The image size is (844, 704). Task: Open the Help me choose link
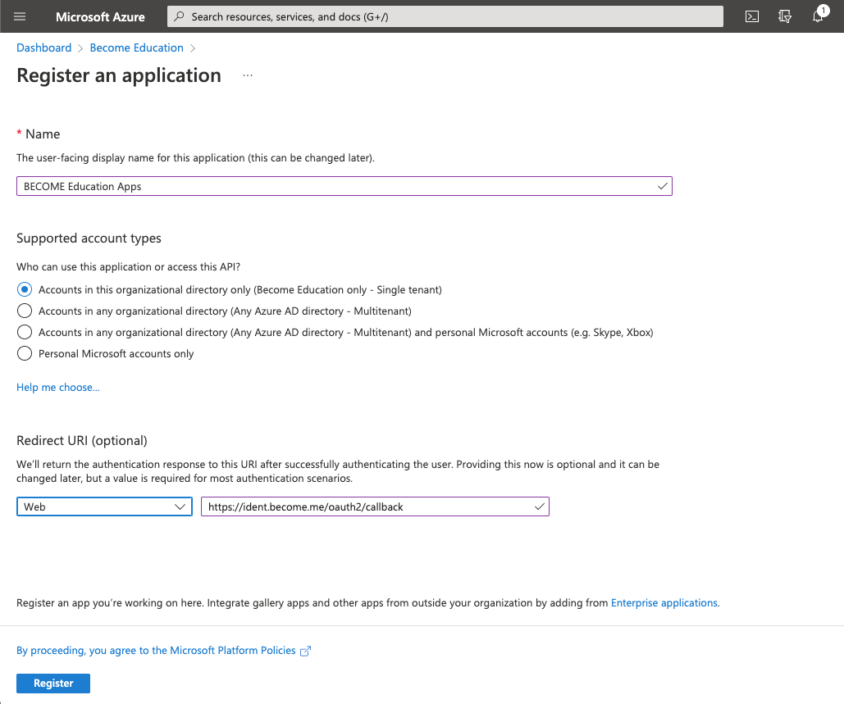(x=58, y=387)
